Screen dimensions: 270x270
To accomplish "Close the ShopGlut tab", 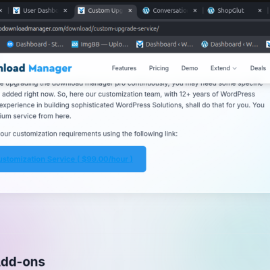I will tap(260, 11).
